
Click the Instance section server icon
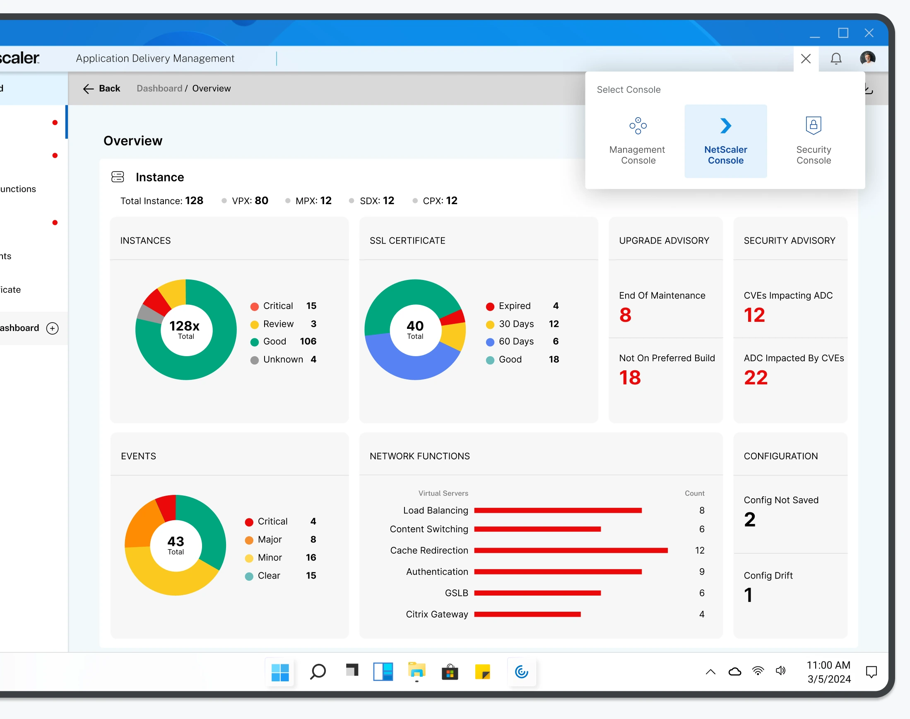pos(118,177)
